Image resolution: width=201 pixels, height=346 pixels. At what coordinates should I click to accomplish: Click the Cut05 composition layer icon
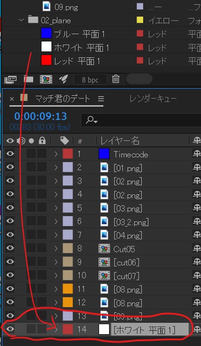pos(104,249)
